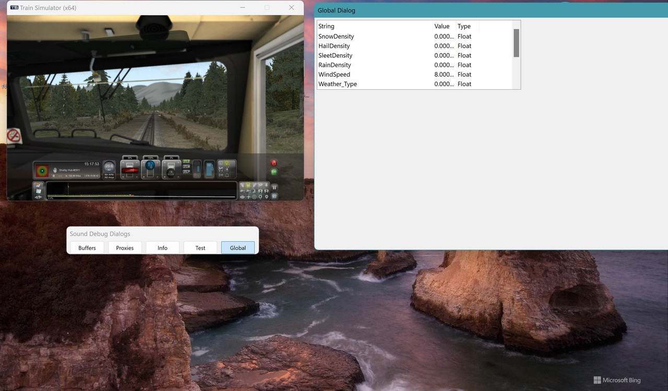Flip the top sander switch next to the reverser

(186, 161)
